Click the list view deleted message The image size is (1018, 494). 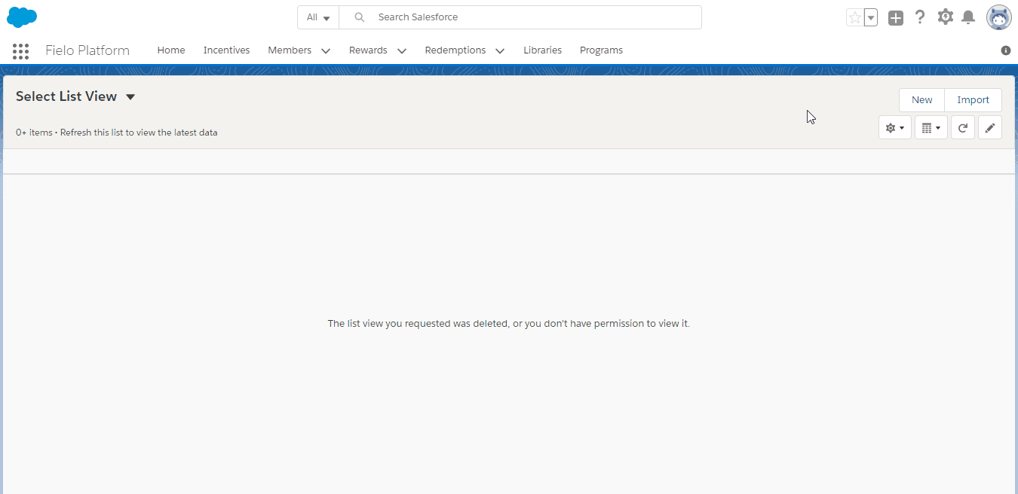[509, 324]
